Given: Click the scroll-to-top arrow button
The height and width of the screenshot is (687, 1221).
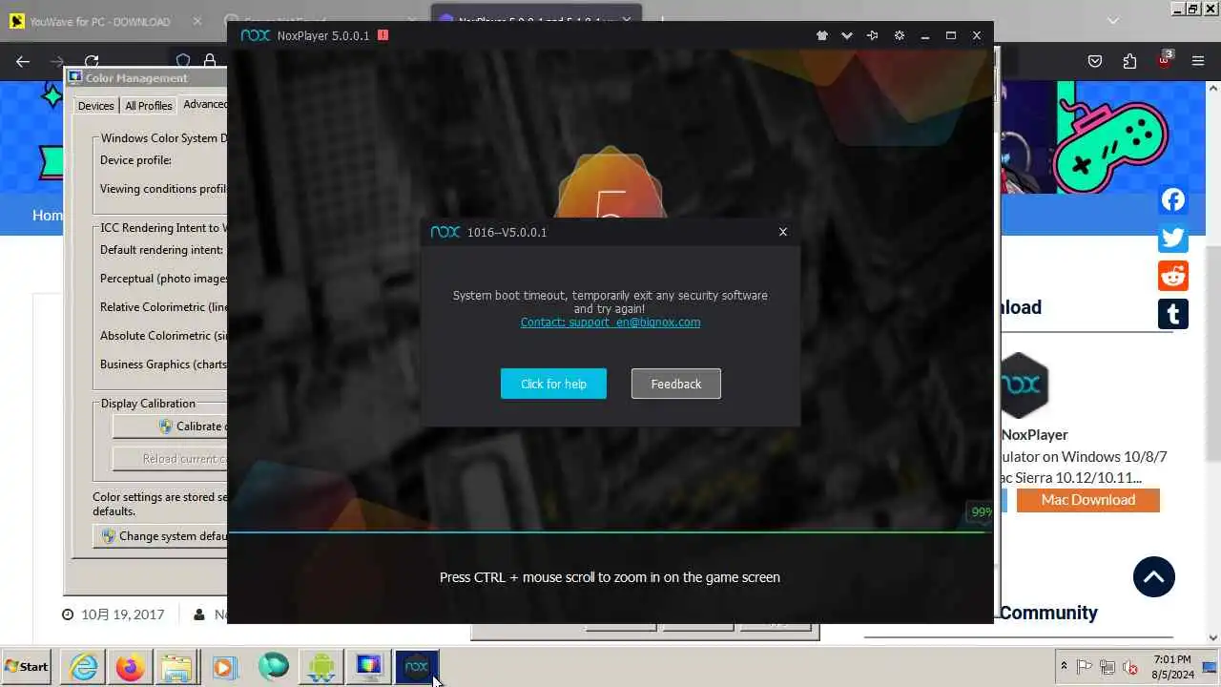Looking at the screenshot, I should (1154, 577).
